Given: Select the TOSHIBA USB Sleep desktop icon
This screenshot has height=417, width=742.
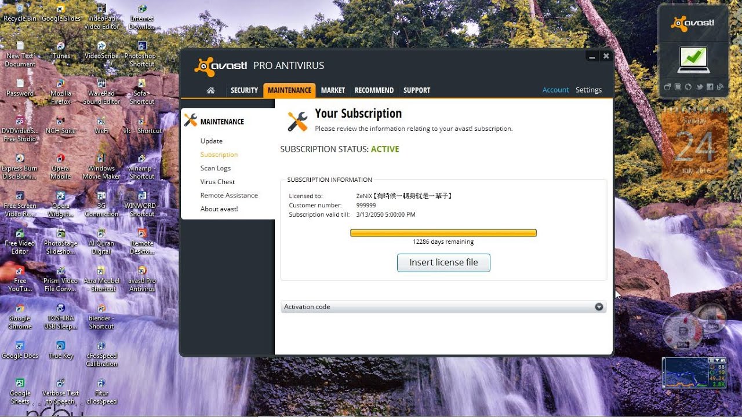Looking at the screenshot, I should [x=60, y=317].
